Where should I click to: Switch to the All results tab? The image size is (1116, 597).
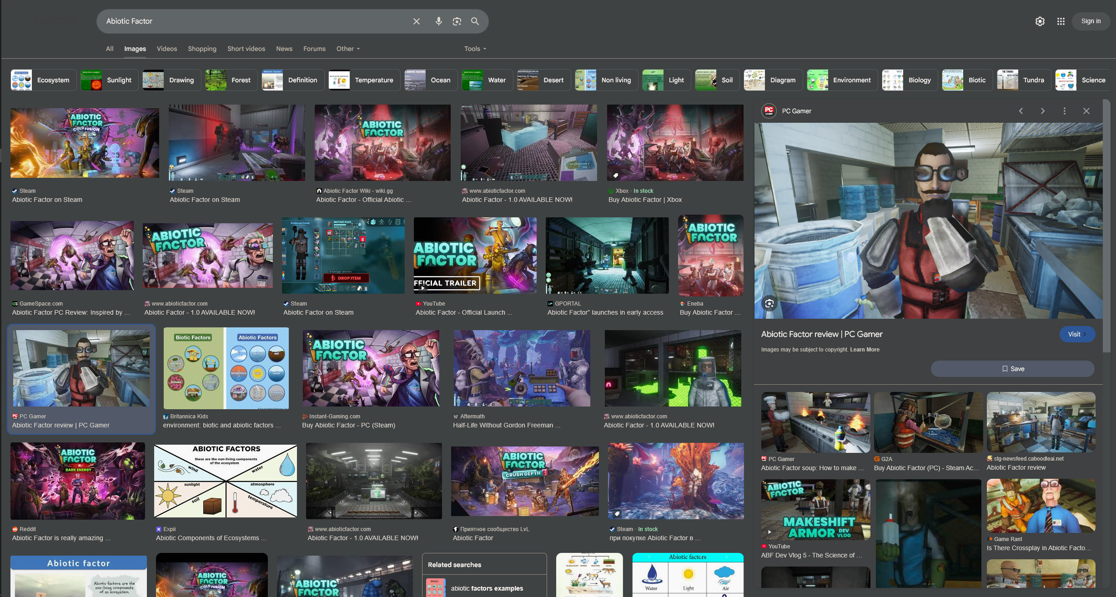coord(110,49)
